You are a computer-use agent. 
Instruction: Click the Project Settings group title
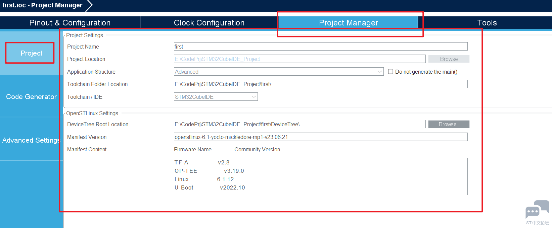85,35
